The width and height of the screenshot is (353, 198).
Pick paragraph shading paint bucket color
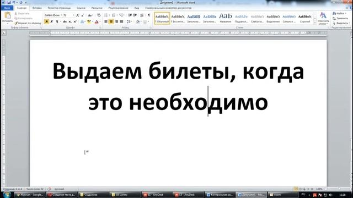(x=138, y=21)
